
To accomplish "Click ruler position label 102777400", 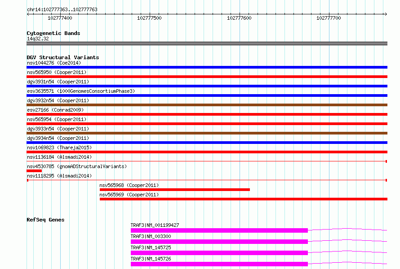I will (60, 18).
